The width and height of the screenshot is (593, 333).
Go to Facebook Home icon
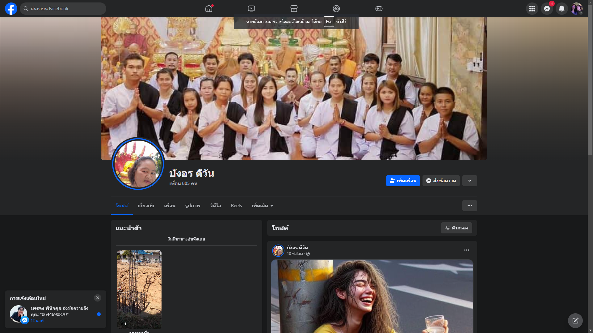(x=209, y=9)
